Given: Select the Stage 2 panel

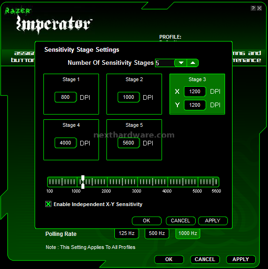Looking at the screenshot, I should click(x=134, y=94).
